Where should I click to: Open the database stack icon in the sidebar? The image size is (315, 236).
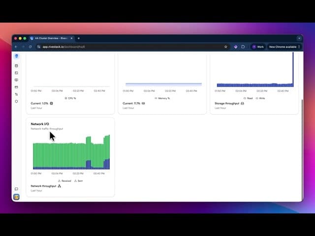pos(16,66)
